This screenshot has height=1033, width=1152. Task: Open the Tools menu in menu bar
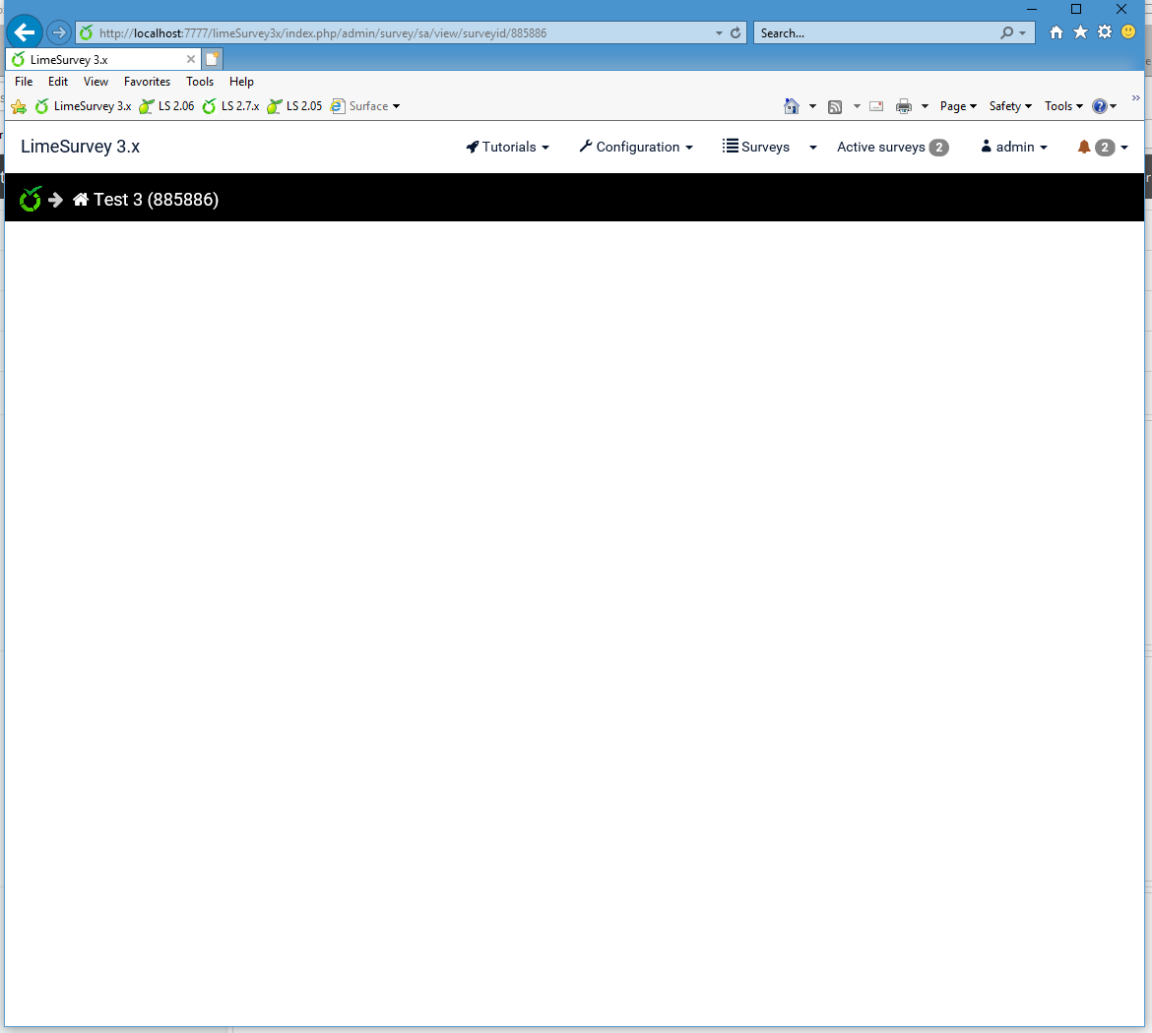pyautogui.click(x=200, y=82)
